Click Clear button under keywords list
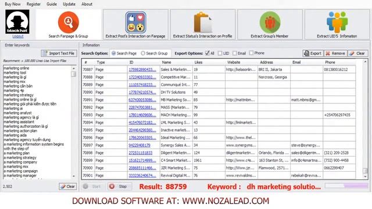Screen dimensions: 372x209 (x=68, y=186)
